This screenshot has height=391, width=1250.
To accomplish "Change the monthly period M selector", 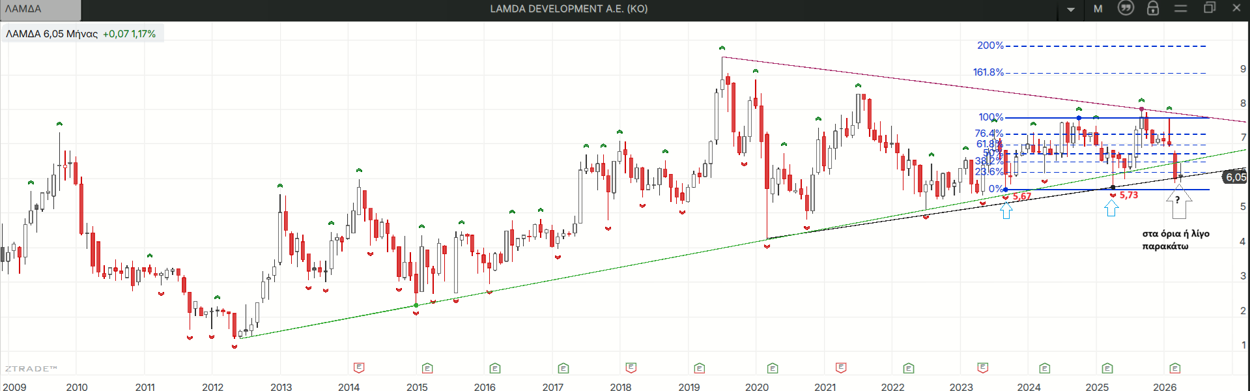I will pyautogui.click(x=1098, y=8).
